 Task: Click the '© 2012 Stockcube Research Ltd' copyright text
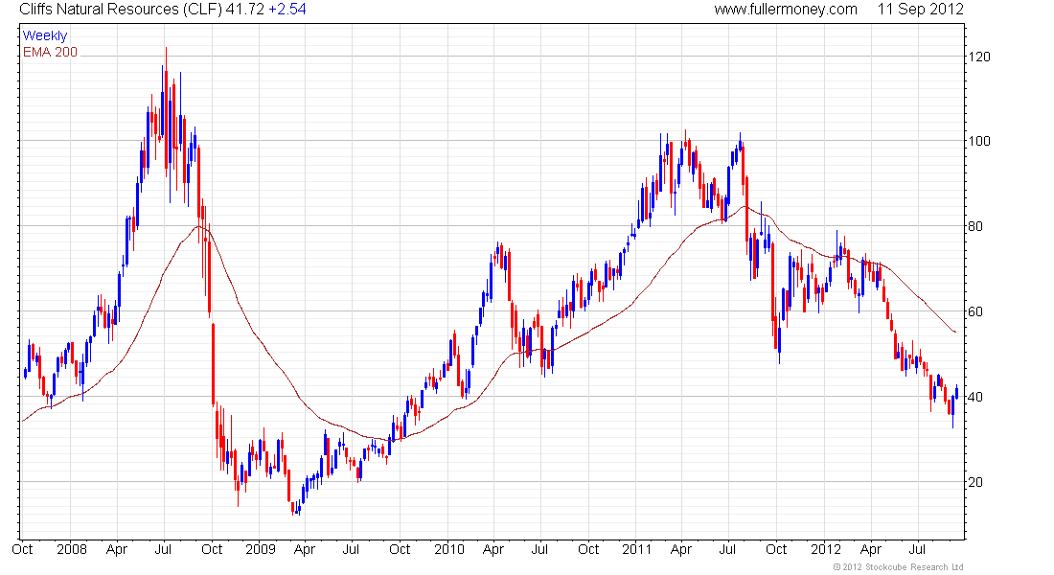click(898, 567)
